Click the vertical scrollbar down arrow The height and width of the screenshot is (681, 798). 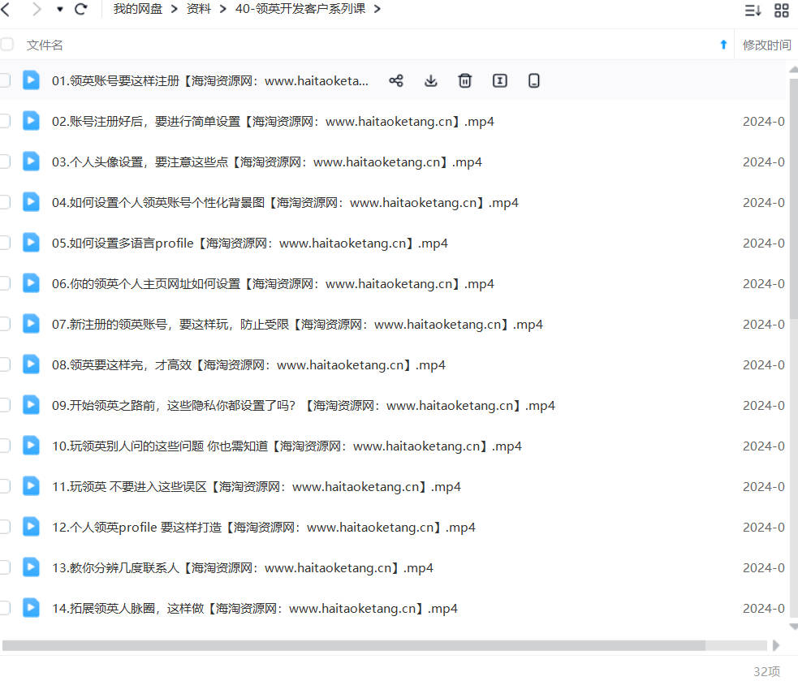point(793,627)
